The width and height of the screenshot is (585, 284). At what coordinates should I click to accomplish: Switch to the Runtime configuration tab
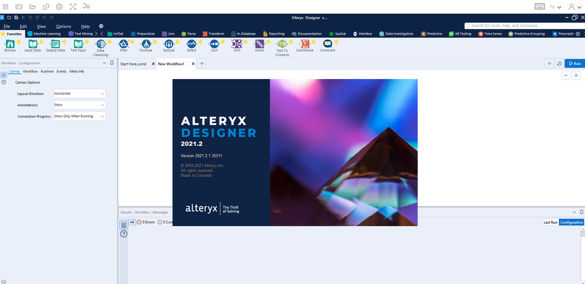[47, 71]
